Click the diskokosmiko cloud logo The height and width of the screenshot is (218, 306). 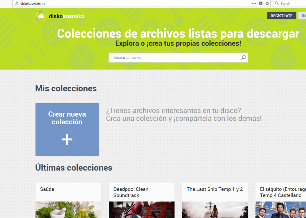(41, 16)
